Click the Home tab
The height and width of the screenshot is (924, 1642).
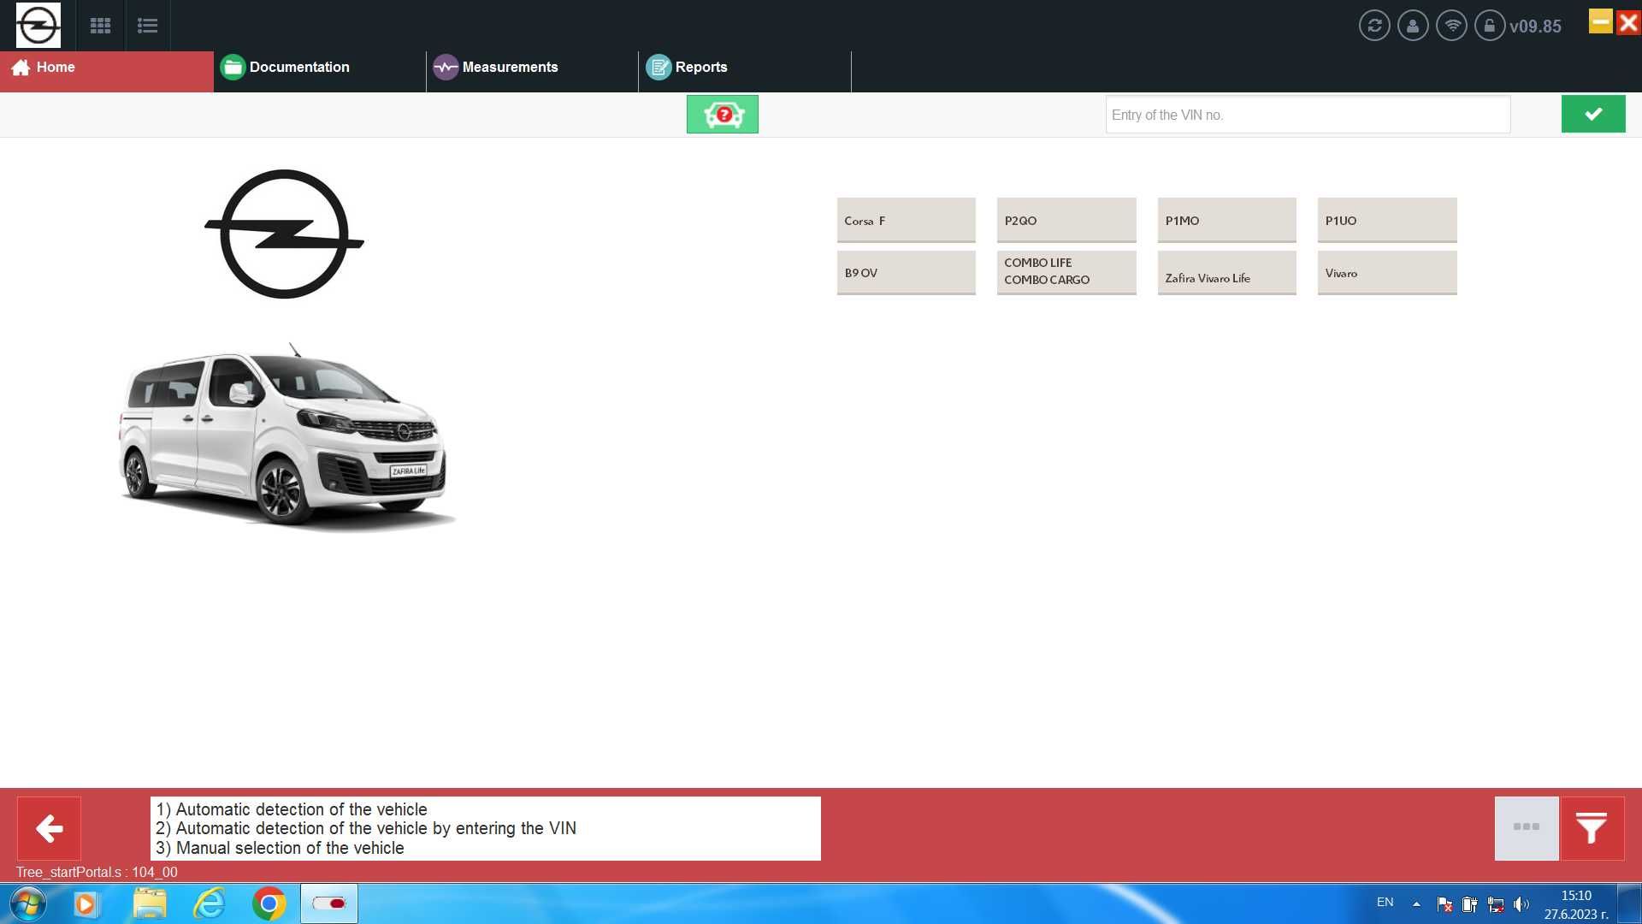(x=56, y=67)
